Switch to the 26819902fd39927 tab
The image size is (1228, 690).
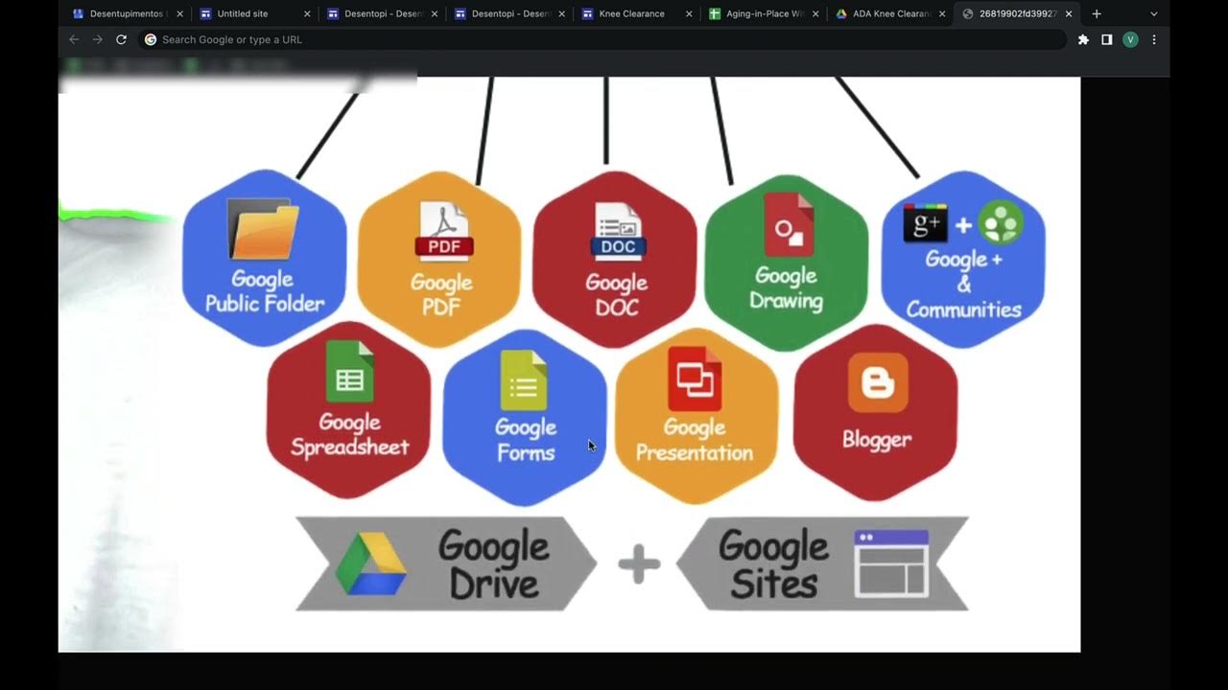[x=1017, y=13]
